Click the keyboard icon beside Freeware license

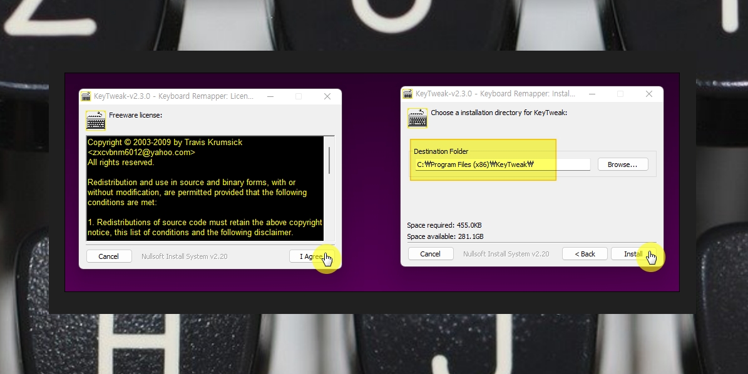pos(96,121)
